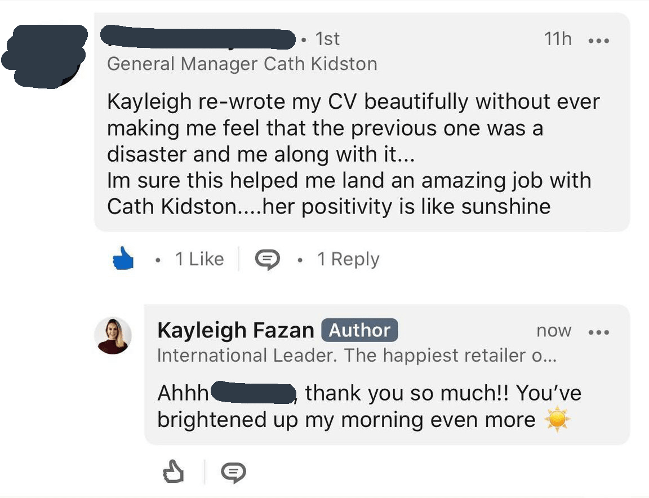The image size is (649, 498).
Task: View who liked via "1 Like" count
Action: click(199, 259)
